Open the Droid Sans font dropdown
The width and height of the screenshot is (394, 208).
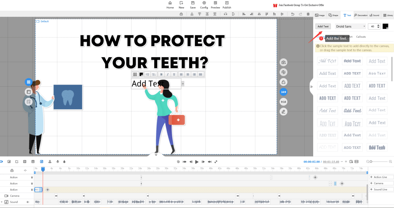coord(350,26)
